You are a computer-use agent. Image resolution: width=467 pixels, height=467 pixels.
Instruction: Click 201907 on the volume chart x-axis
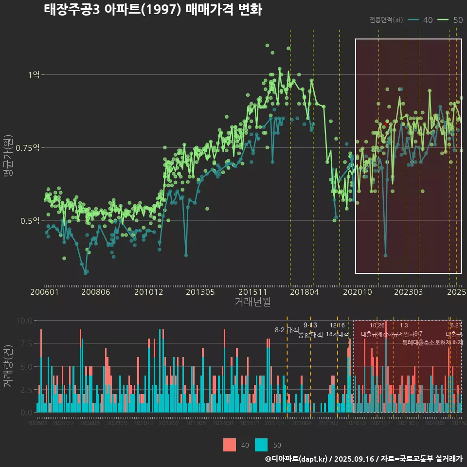pos(328,423)
